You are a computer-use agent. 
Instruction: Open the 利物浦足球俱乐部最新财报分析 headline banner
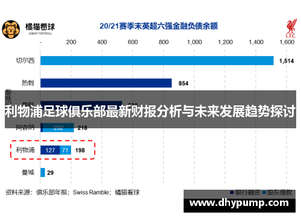point(150,110)
